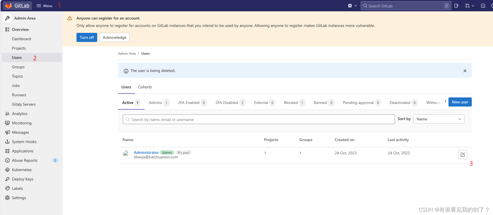Click the info icon in deletion alert
This screenshot has width=493, height=215.
[x=126, y=71]
